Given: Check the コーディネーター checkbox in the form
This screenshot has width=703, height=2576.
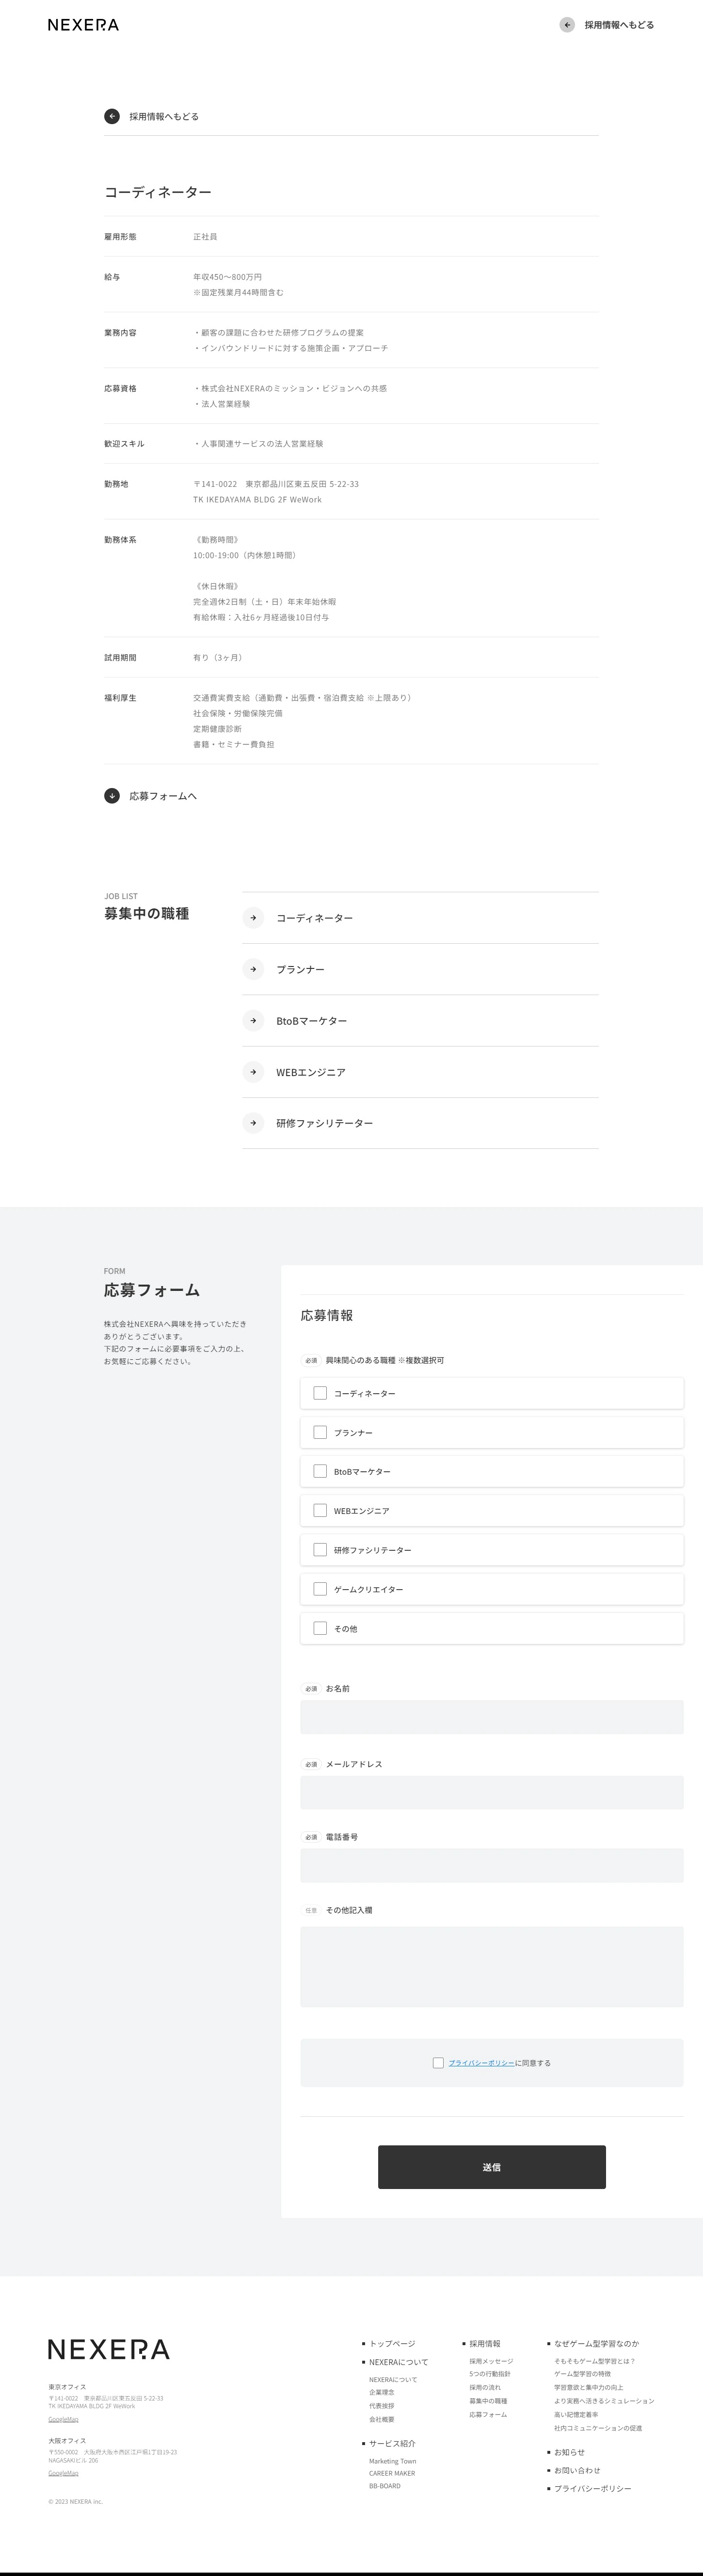Looking at the screenshot, I should (x=320, y=1393).
